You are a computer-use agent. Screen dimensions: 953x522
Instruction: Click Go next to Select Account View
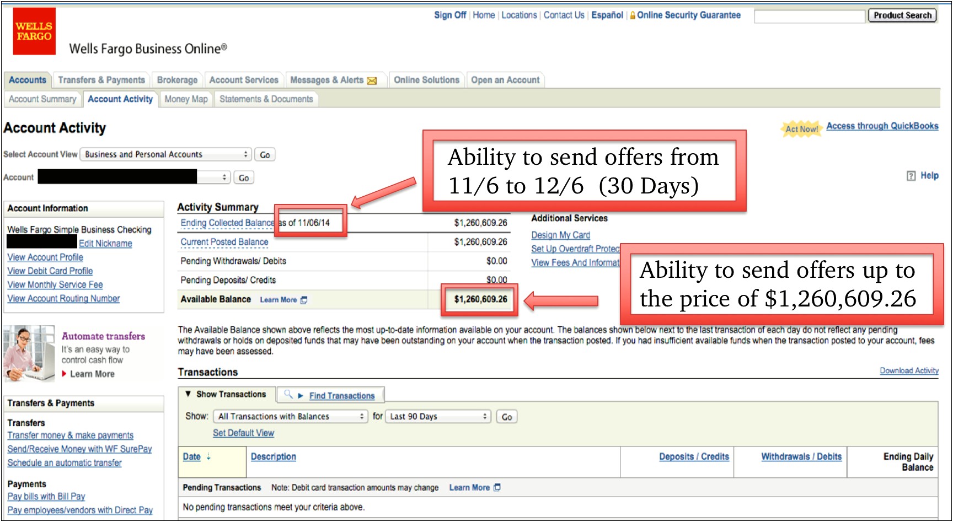pos(265,155)
